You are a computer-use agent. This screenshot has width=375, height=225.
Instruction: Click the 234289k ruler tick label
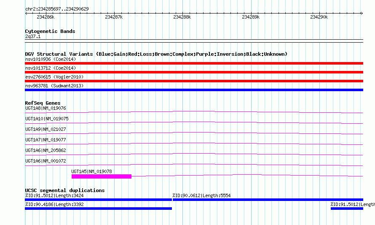[251, 17]
